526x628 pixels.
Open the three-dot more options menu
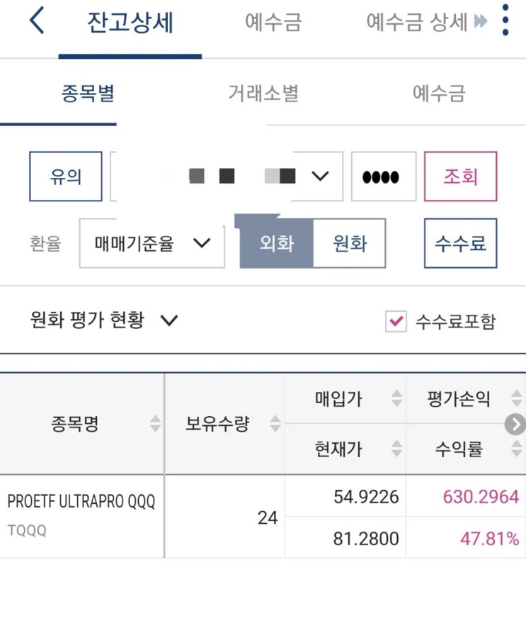pos(505,21)
